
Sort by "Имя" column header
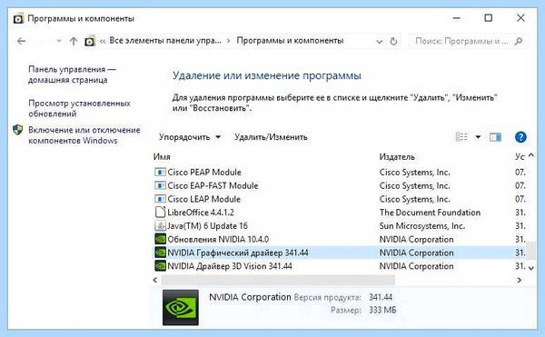point(162,157)
